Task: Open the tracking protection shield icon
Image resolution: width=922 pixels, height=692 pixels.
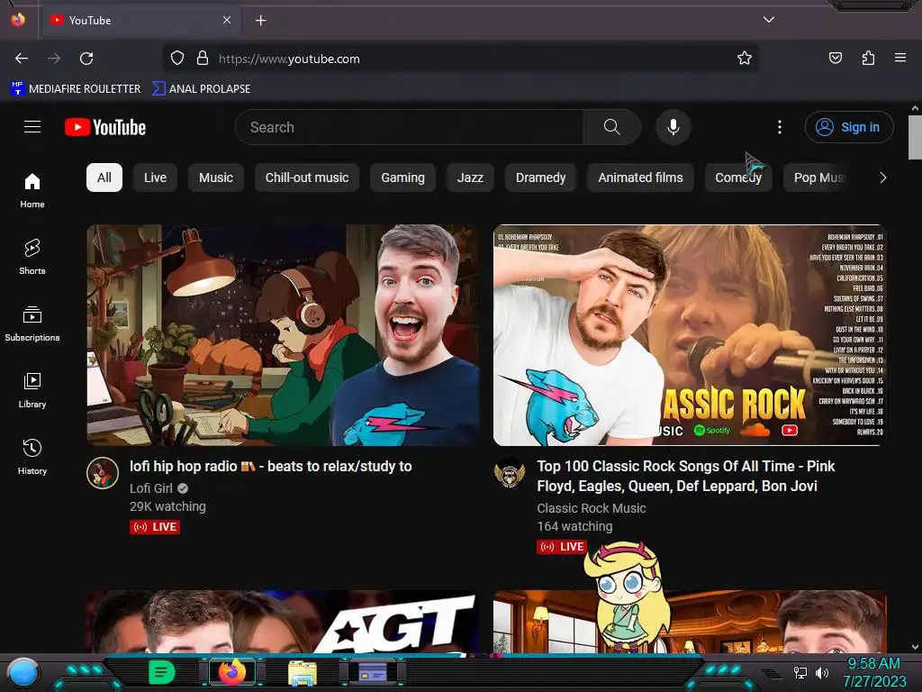Action: coord(177,59)
